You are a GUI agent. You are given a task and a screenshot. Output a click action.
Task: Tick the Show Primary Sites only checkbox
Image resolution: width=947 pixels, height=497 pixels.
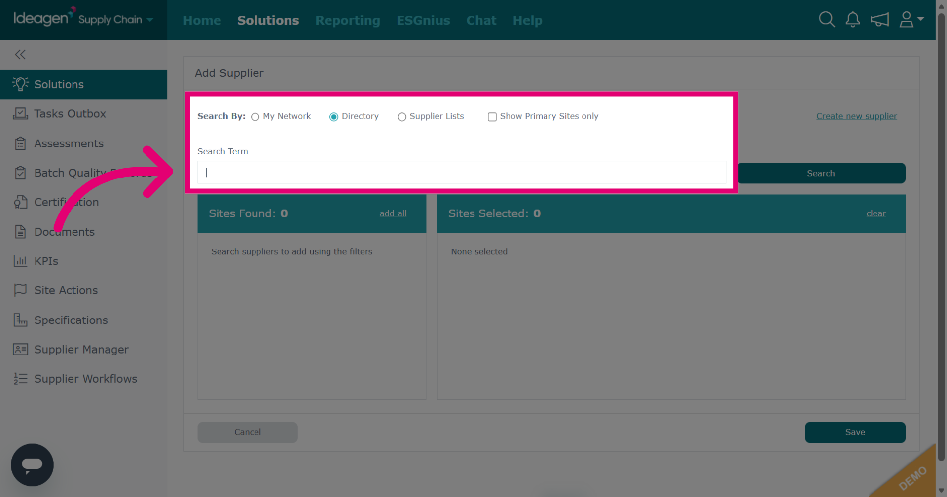492,117
